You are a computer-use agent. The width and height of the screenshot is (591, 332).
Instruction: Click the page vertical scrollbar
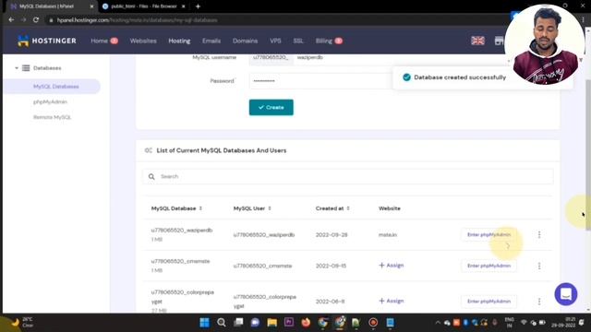587,154
